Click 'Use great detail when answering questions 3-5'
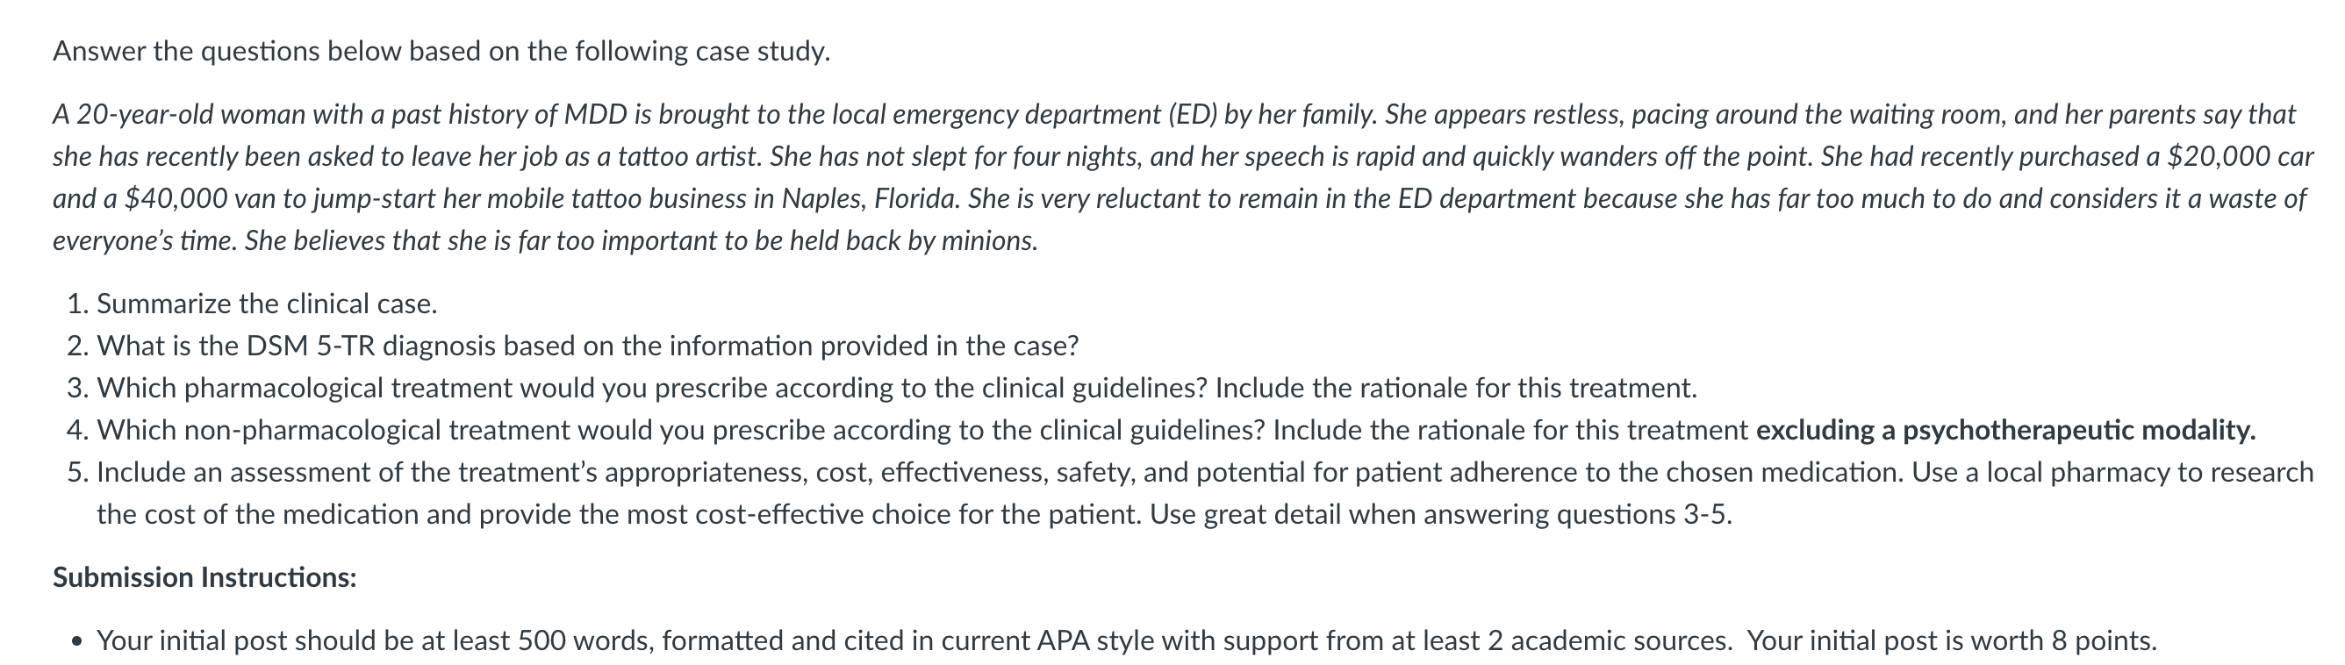This screenshot has width=2345, height=665. point(1439,515)
